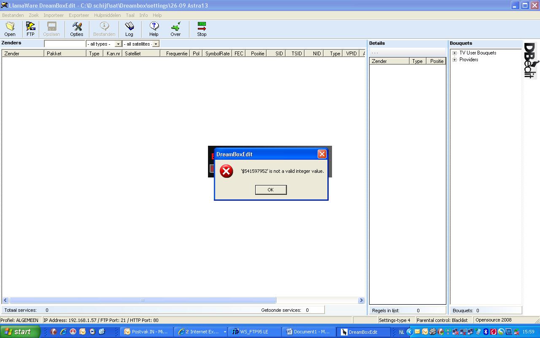Screen dimensions: 540x338
Task: Click the horizontal scrollbar thumb
Action: [x=143, y=300]
